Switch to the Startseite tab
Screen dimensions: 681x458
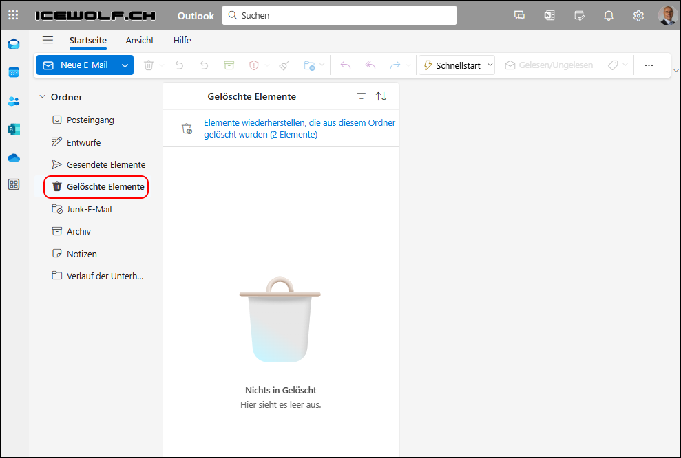pos(88,41)
